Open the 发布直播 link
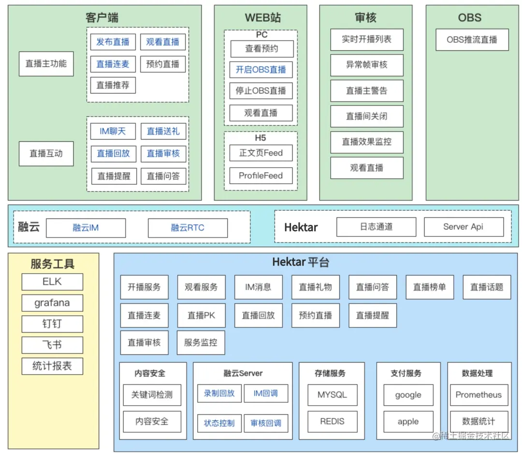 point(112,42)
